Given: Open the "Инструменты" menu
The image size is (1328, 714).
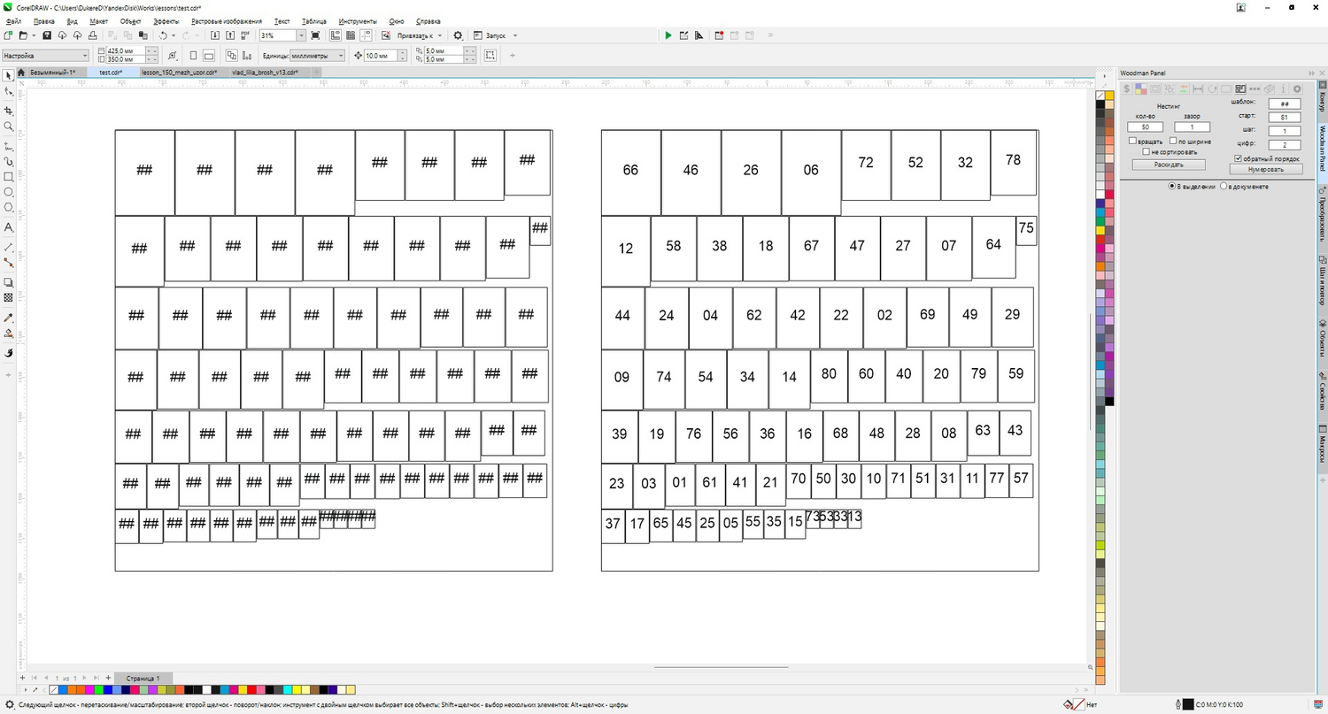Looking at the screenshot, I should tap(358, 20).
